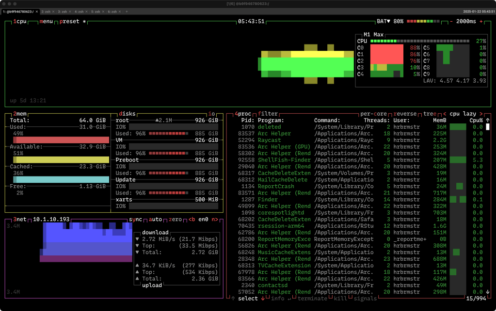Click the scroll-up arrow in process list
This screenshot has height=311, width=496.
point(488,120)
